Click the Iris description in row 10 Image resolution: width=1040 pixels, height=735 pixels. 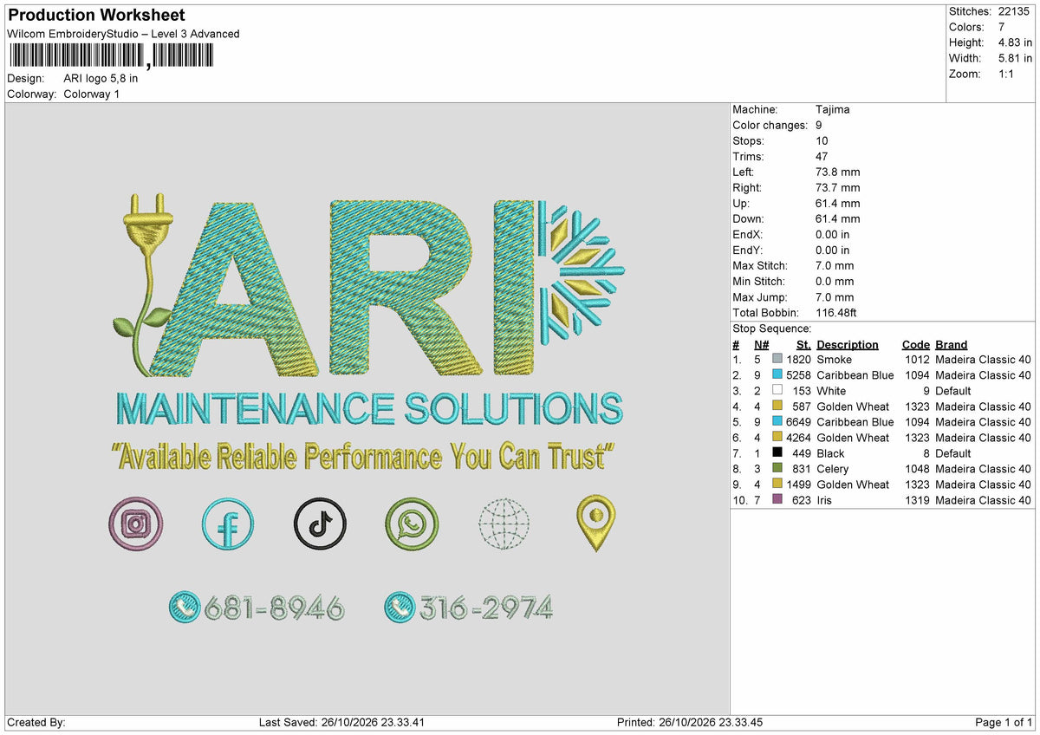click(x=825, y=500)
